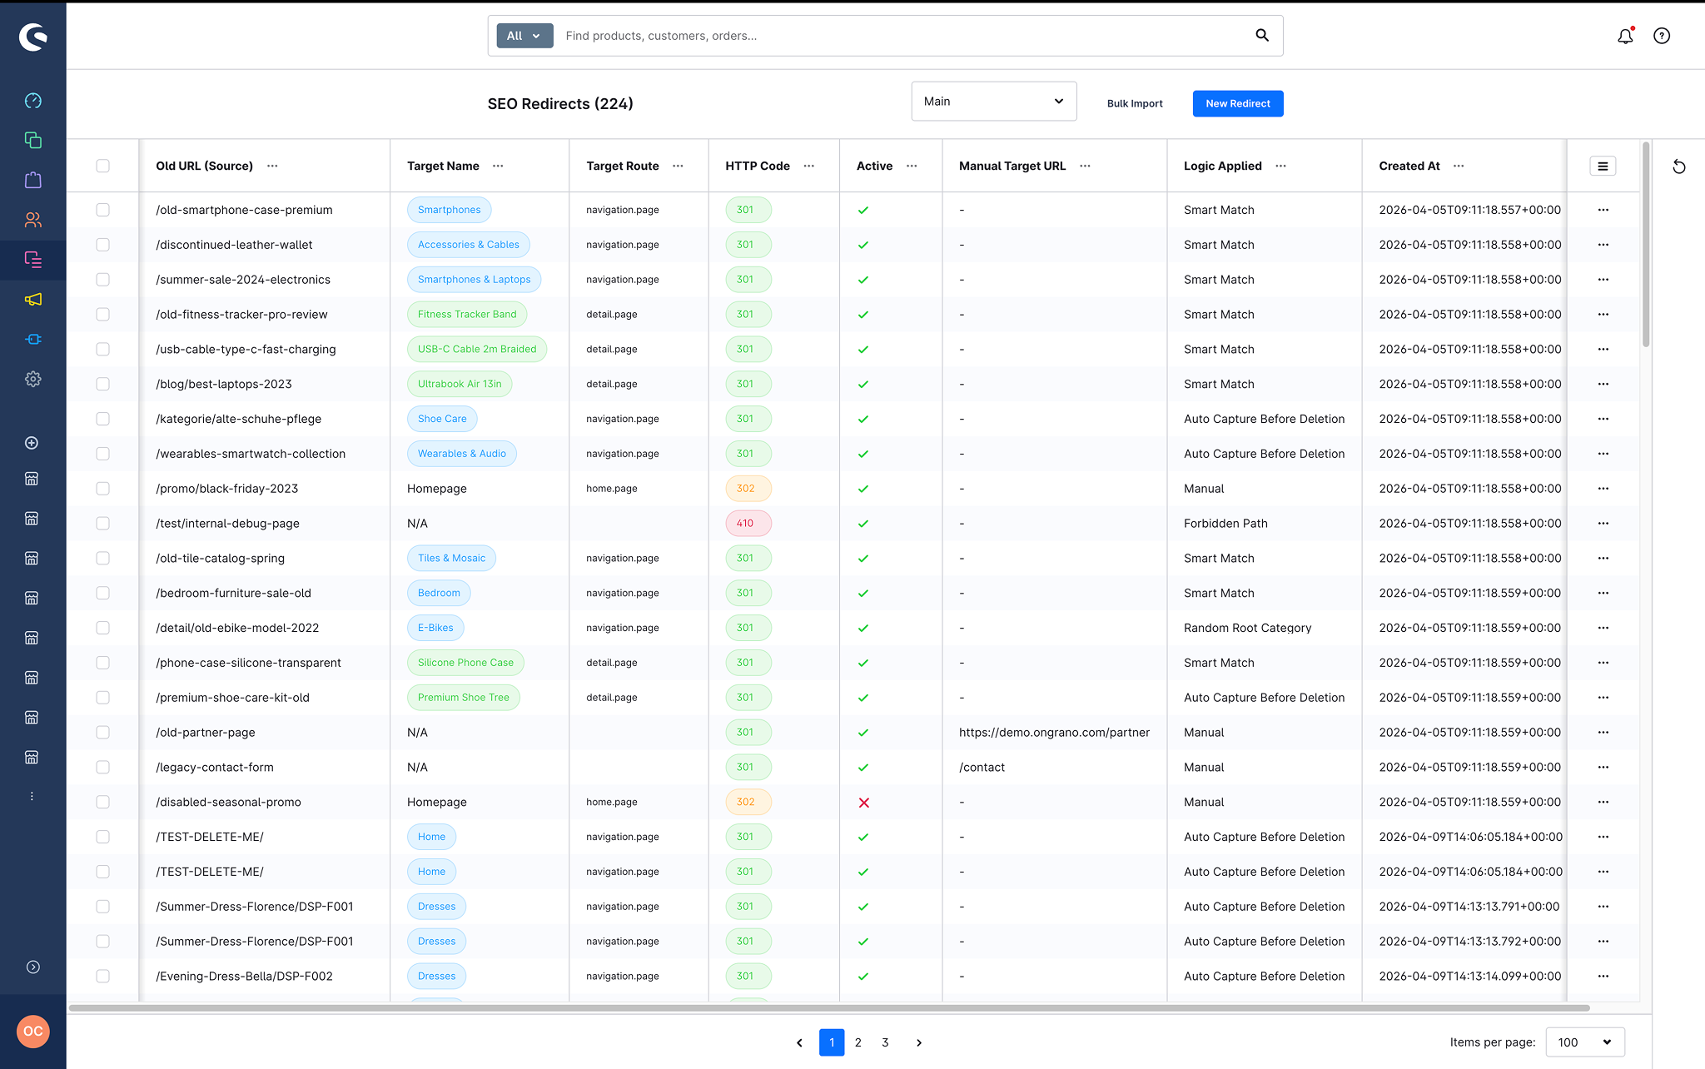The width and height of the screenshot is (1705, 1069).
Task: Check the /blog/best-laptops-2023 row checkbox
Action: point(102,384)
